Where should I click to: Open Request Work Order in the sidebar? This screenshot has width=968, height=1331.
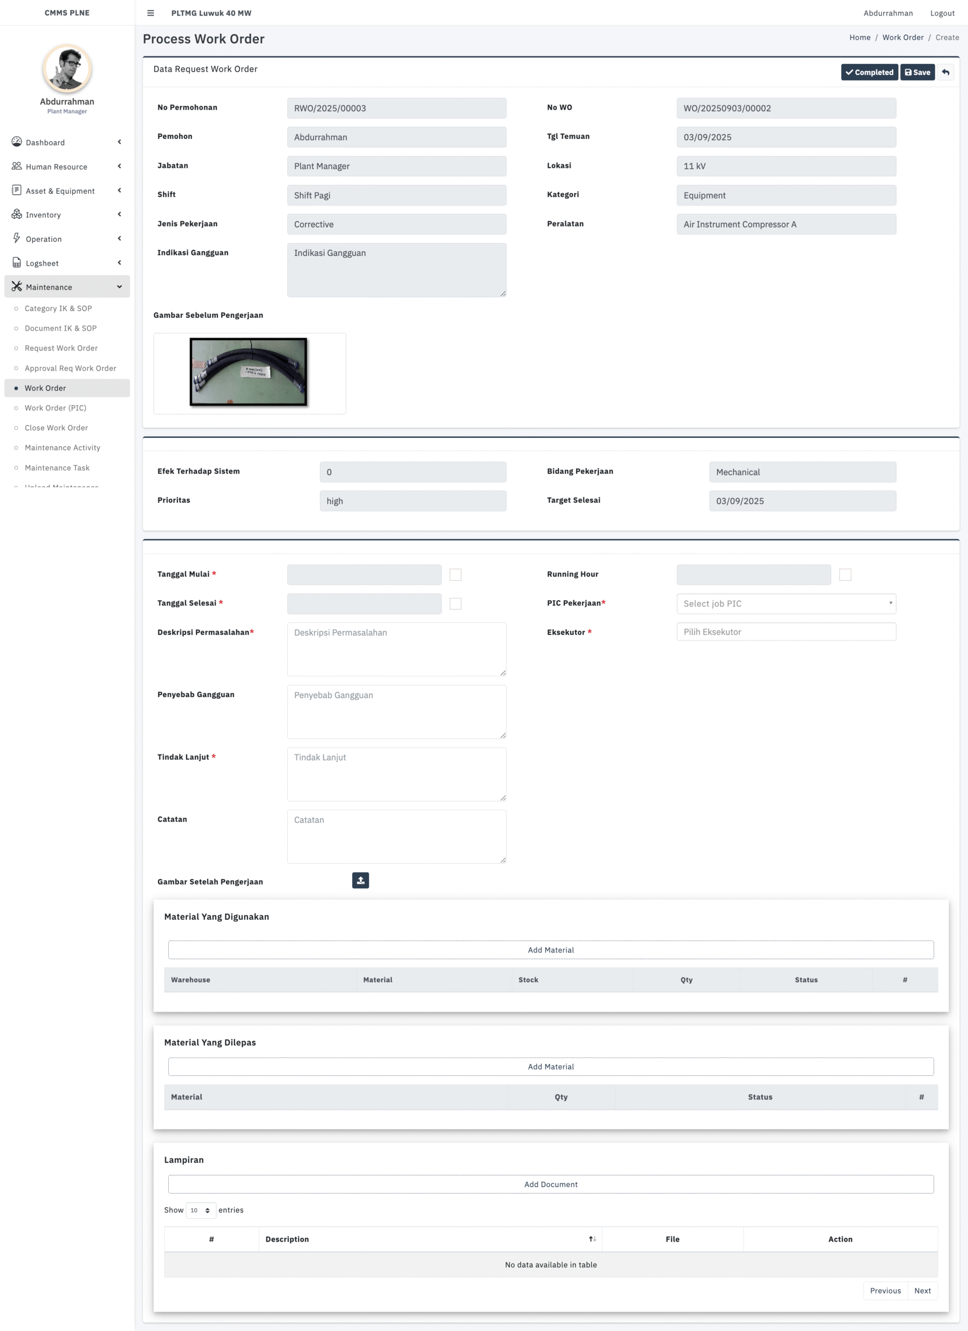61,348
